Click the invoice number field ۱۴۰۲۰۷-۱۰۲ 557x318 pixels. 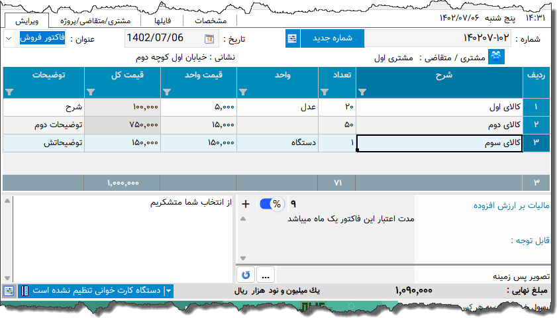click(x=438, y=38)
